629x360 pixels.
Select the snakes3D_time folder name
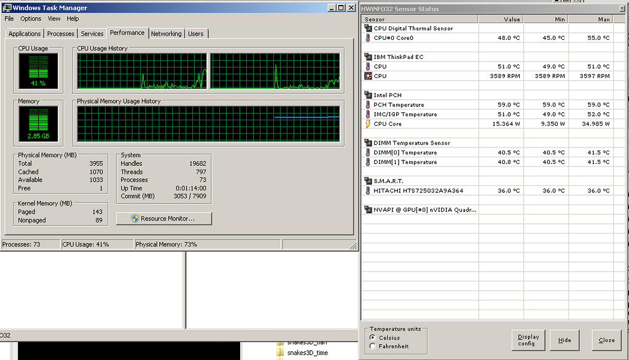tap(307, 353)
